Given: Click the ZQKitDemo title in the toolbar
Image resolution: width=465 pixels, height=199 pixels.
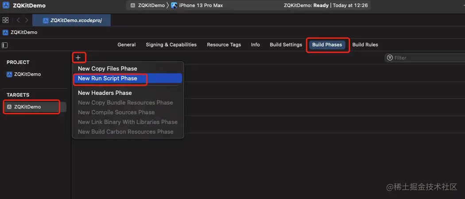Looking at the screenshot, I should pyautogui.click(x=29, y=6).
